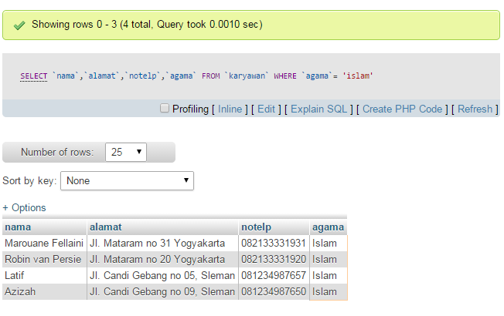Image resolution: width=504 pixels, height=316 pixels.
Task: Open the Number of rows dropdown
Action: [x=126, y=152]
